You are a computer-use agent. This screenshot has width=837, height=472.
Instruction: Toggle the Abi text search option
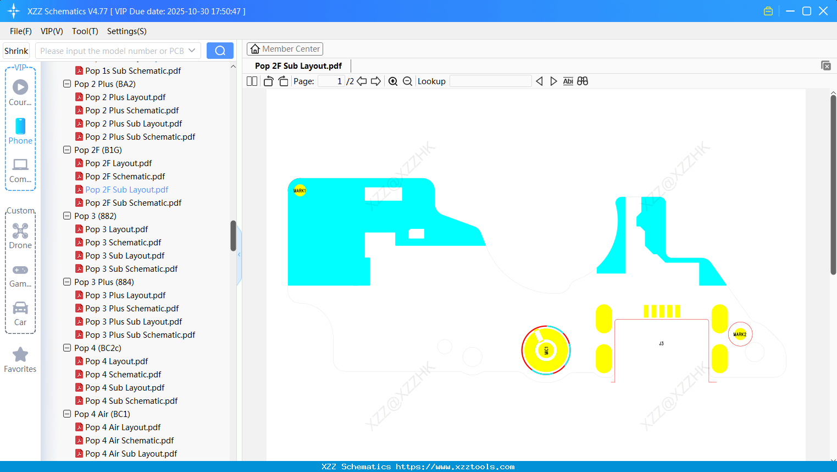(x=568, y=80)
